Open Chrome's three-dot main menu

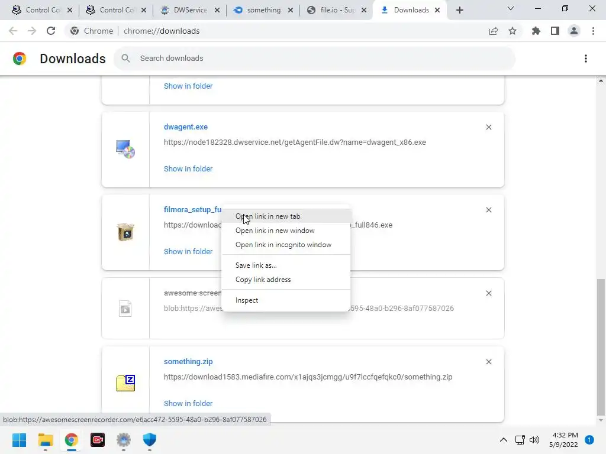(x=593, y=31)
